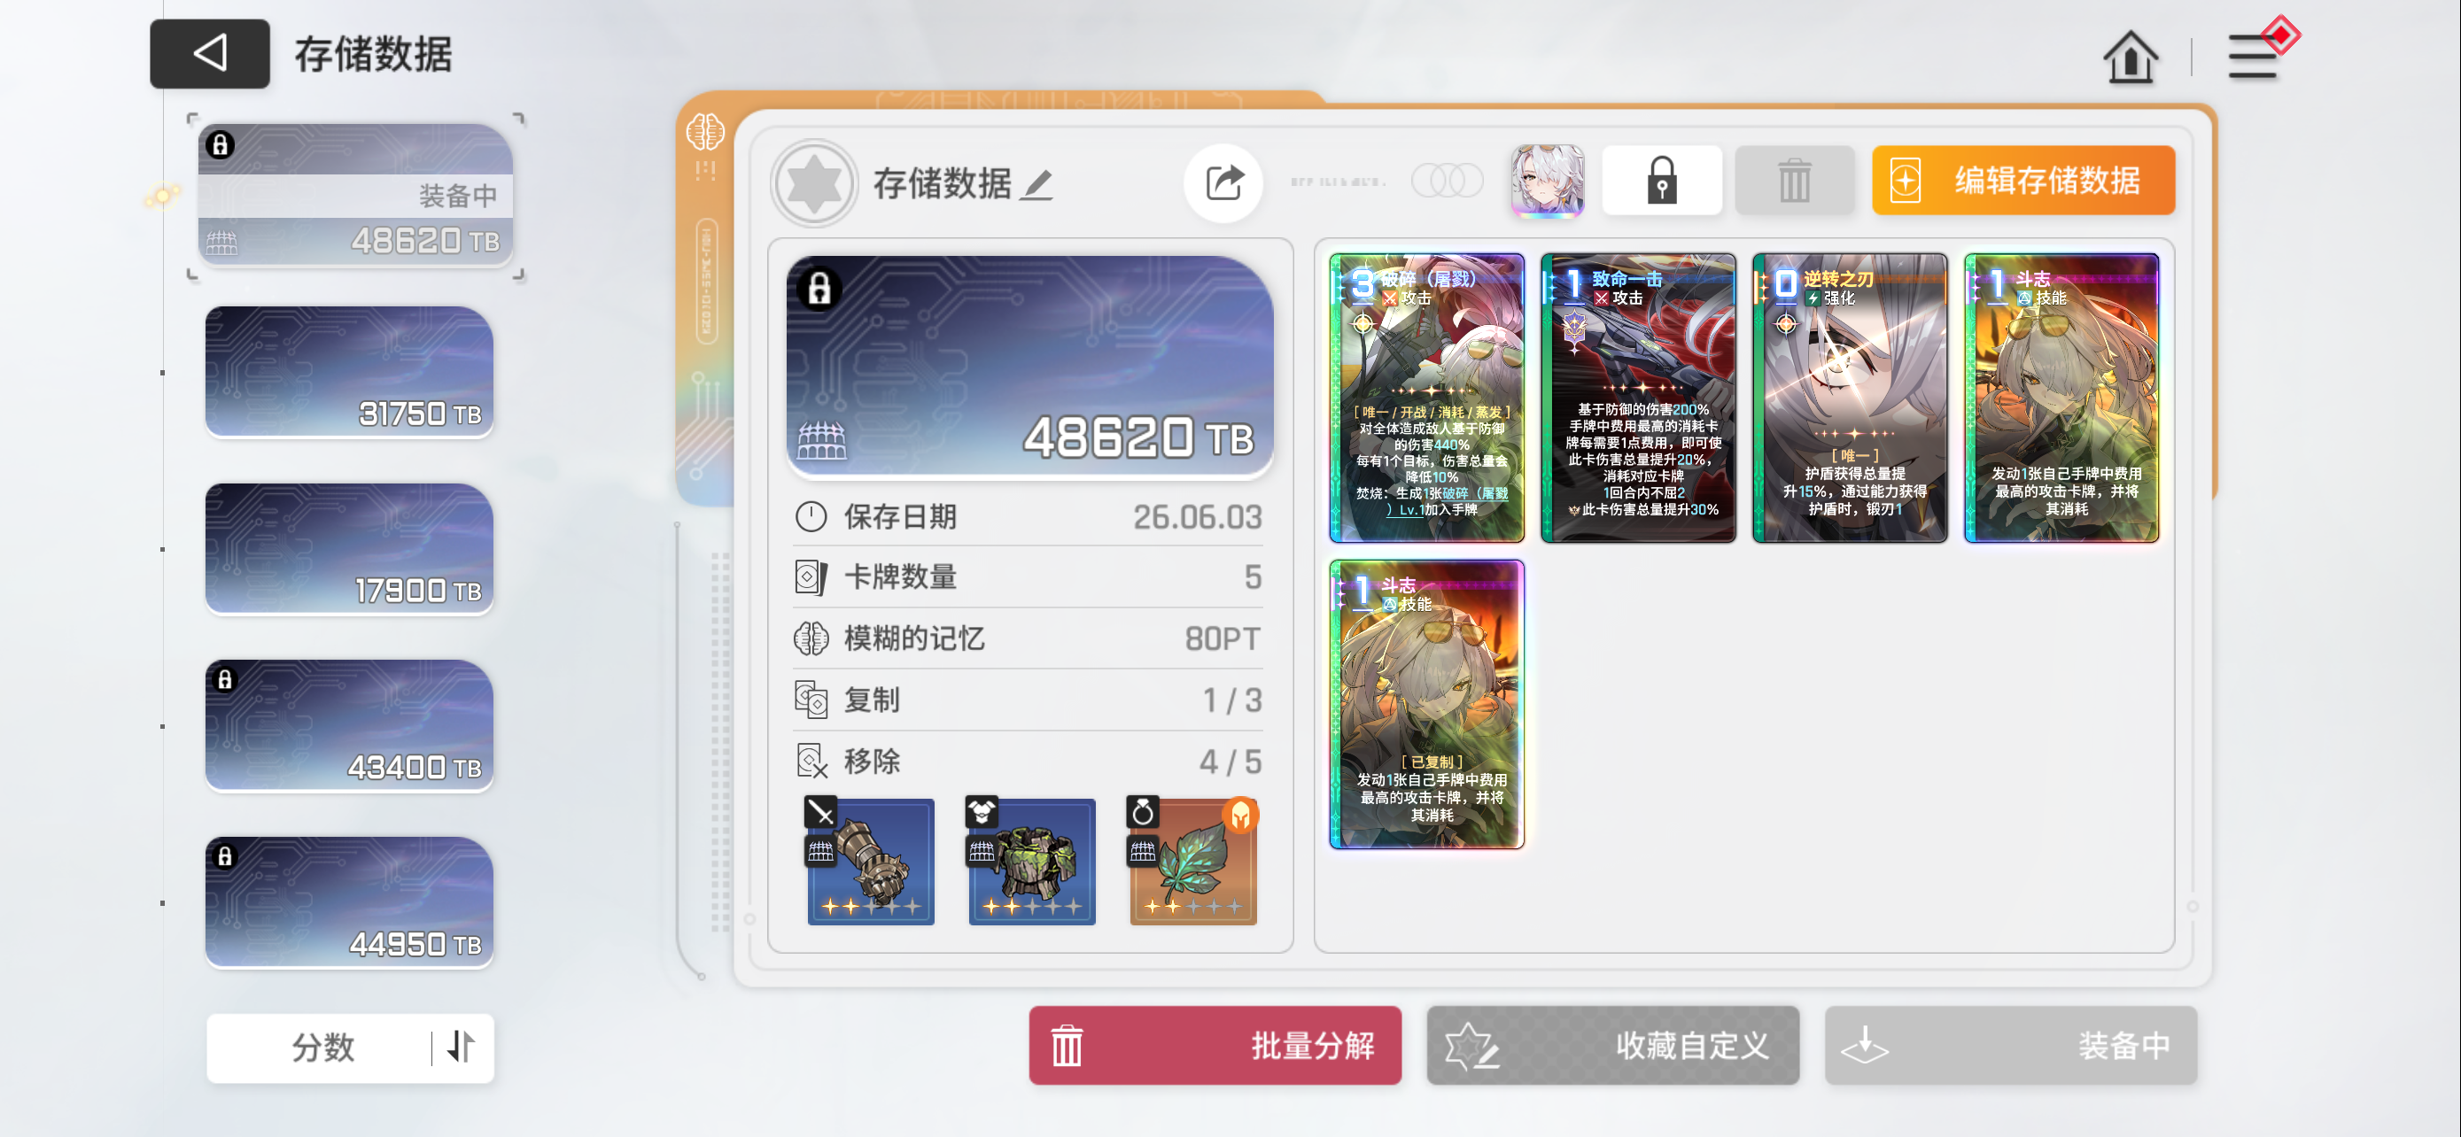Viewport: 2461px width, 1137px height.
Task: Select the character portrait icon
Action: coord(1547,181)
